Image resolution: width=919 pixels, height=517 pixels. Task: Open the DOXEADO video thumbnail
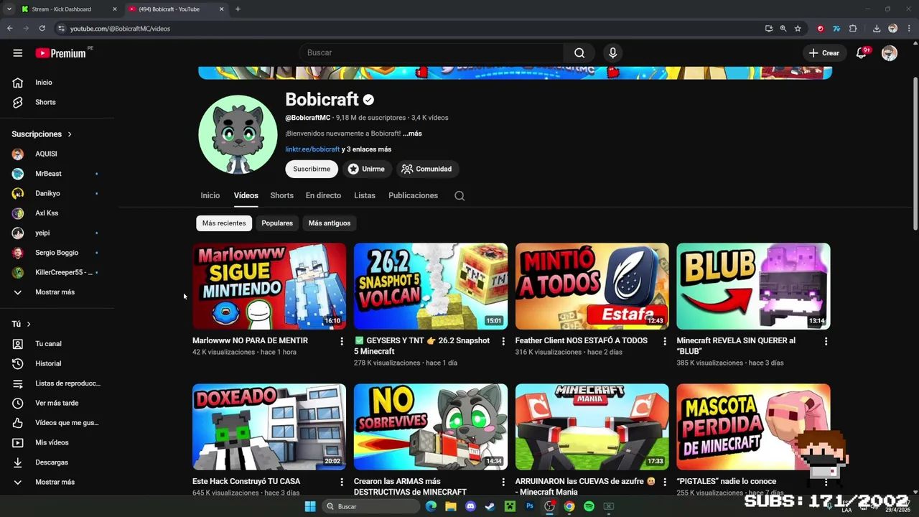(x=269, y=427)
